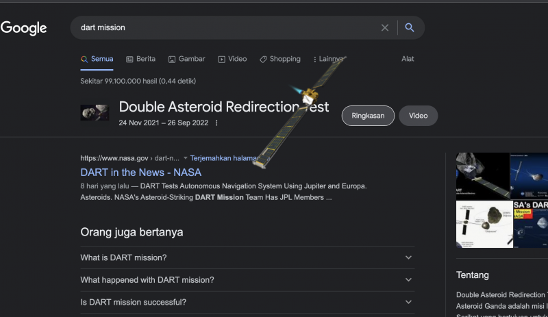Select the Ringkasan chip

pyautogui.click(x=368, y=116)
